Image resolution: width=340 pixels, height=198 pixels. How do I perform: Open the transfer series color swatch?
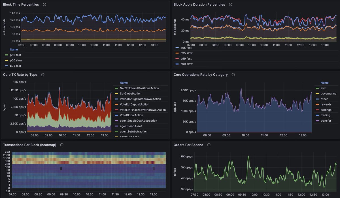tap(317, 121)
